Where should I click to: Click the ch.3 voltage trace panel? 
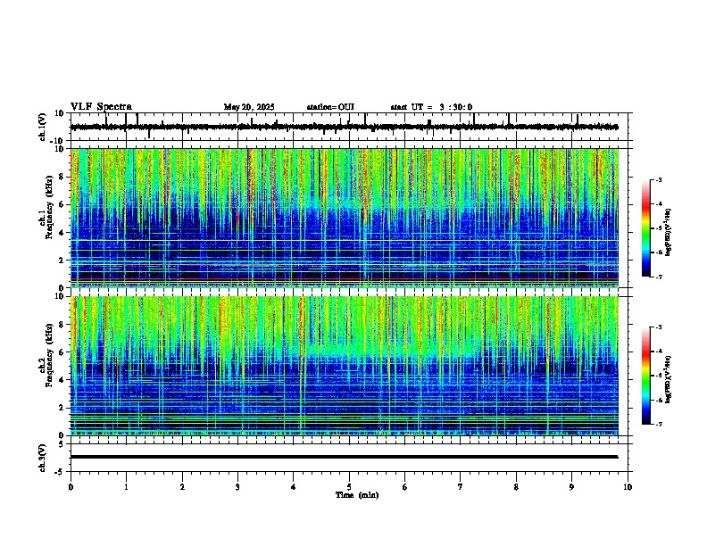tap(349, 458)
